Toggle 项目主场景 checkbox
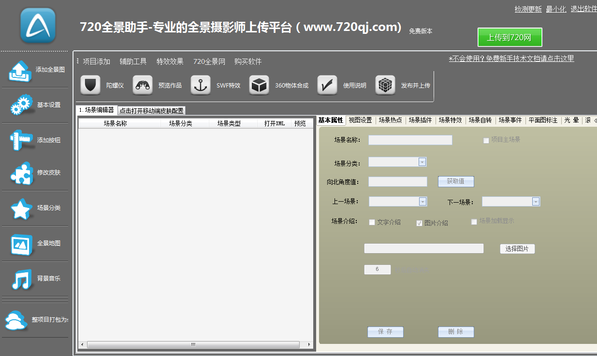 (x=486, y=140)
